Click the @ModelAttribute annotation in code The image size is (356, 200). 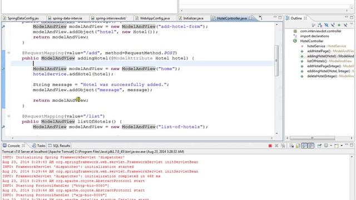[x=132, y=58]
